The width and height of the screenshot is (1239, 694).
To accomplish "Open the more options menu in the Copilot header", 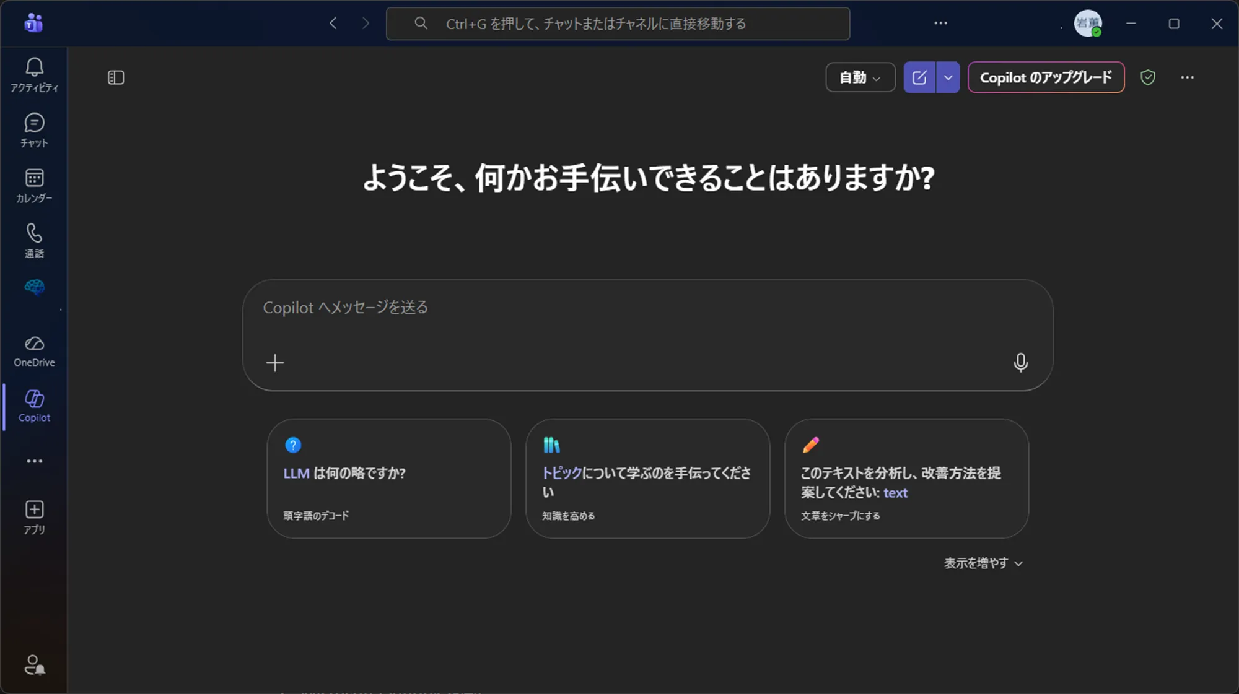I will [x=1187, y=77].
